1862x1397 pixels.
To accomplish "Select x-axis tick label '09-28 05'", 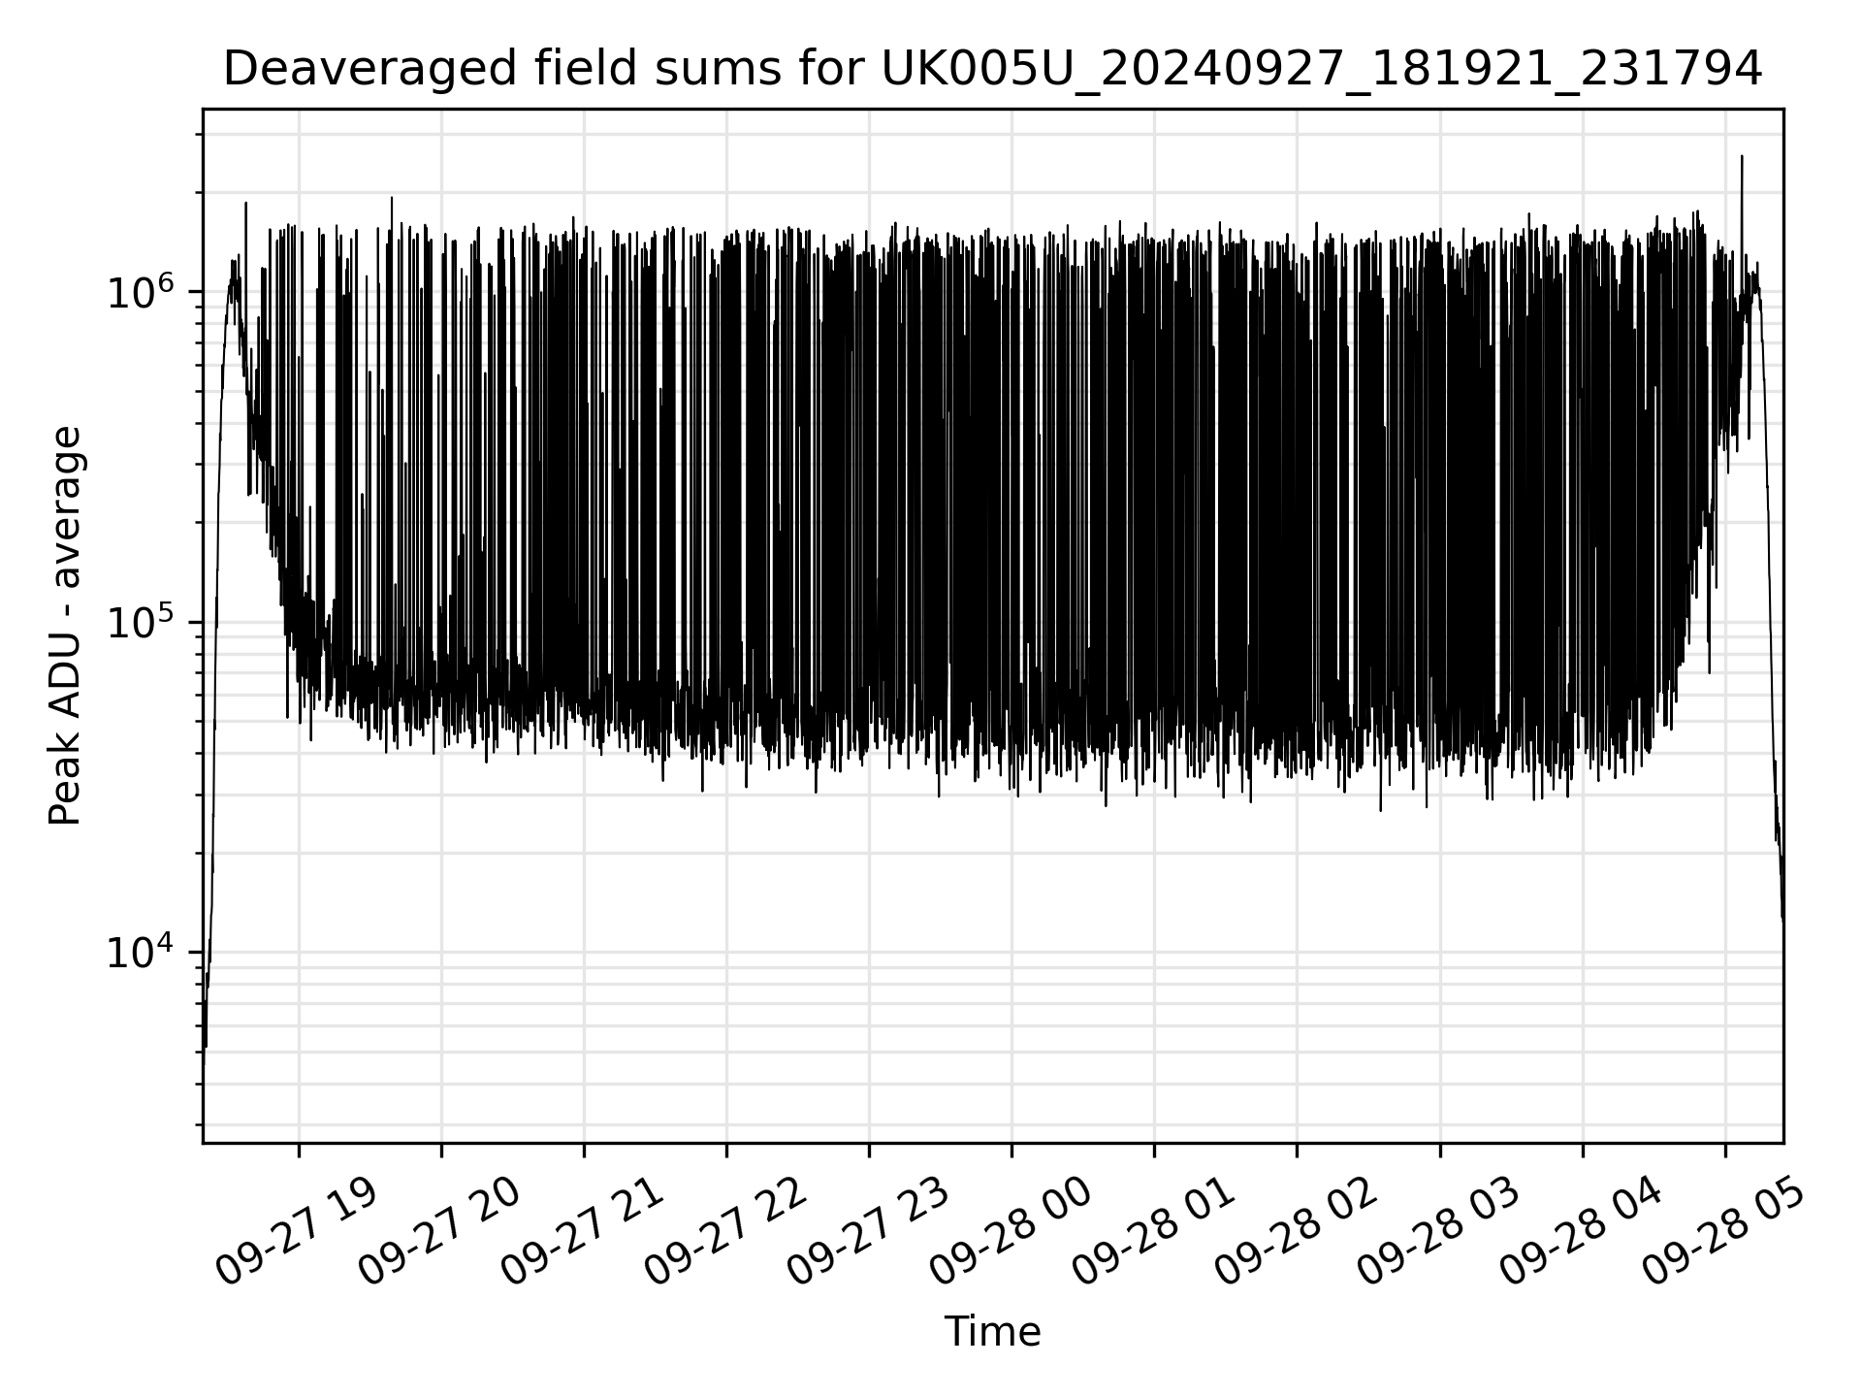I will [x=1722, y=1231].
